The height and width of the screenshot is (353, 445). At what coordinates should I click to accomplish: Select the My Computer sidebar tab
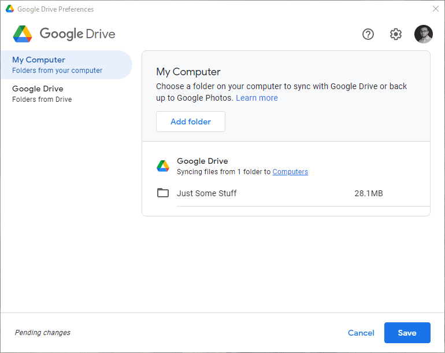[66, 65]
